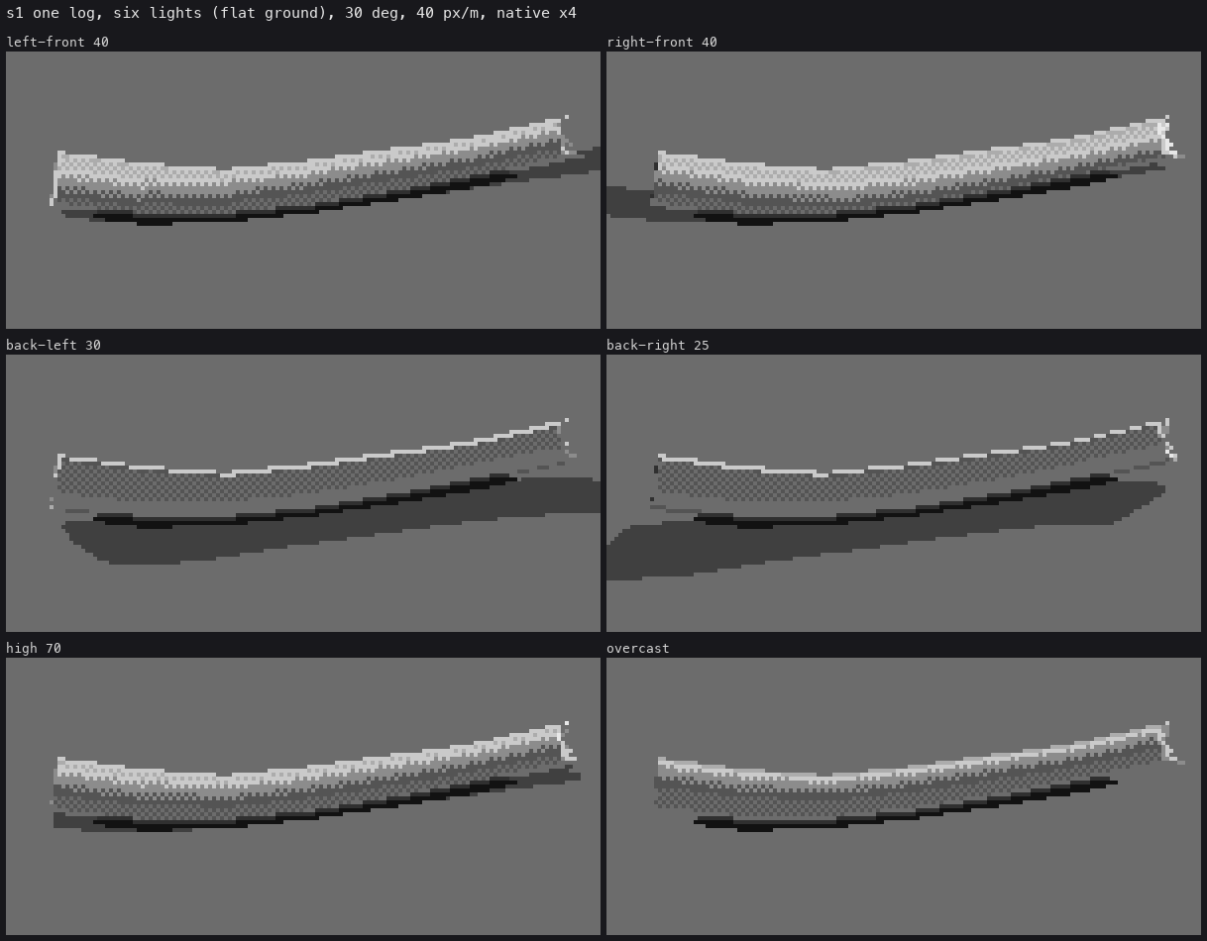
Task: Select the right-front 40 log render
Action: point(904,190)
